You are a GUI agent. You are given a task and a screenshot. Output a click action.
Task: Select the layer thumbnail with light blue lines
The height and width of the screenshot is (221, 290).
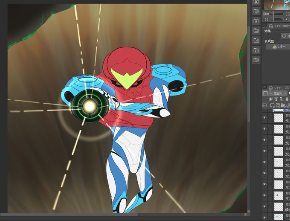pyautogui.click(x=278, y=217)
